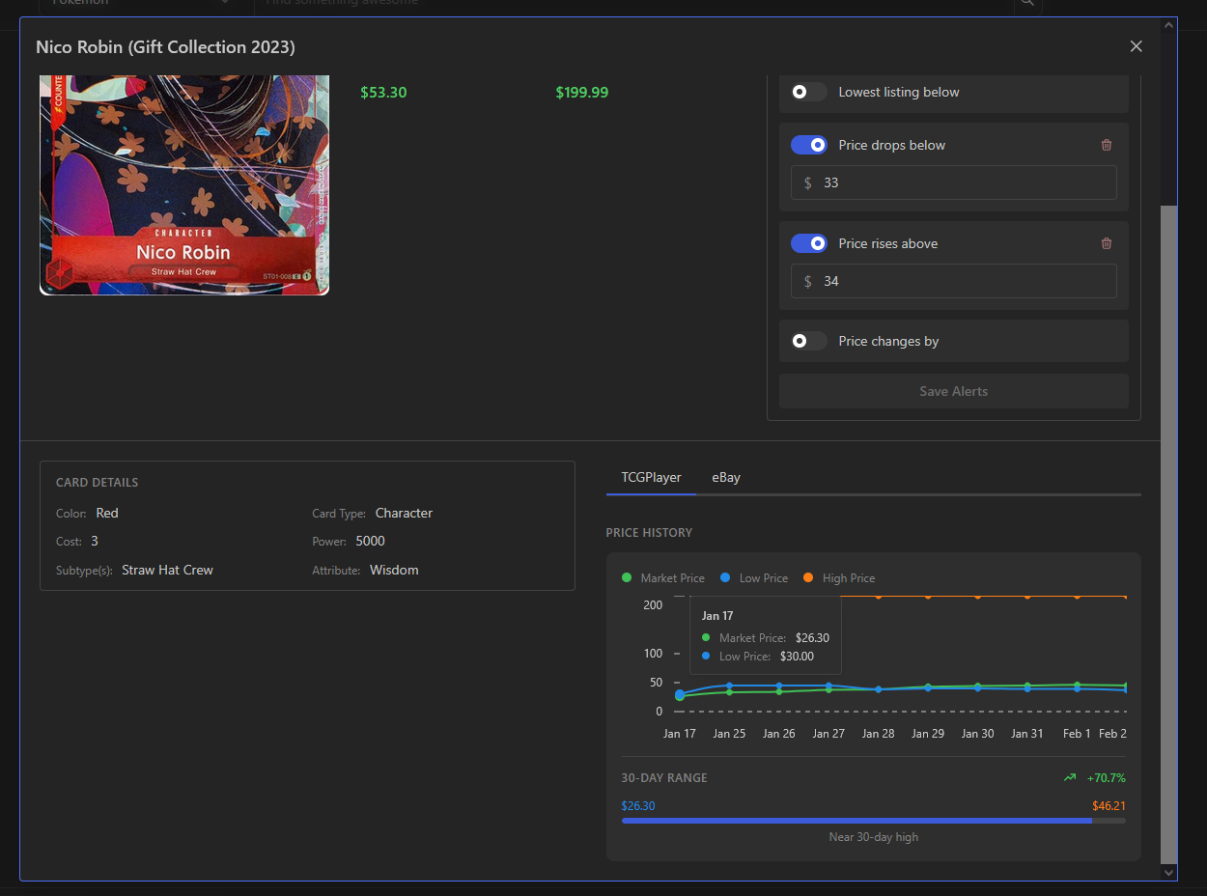Click the dialog's vertical scrollbar thumb

pos(1169,534)
